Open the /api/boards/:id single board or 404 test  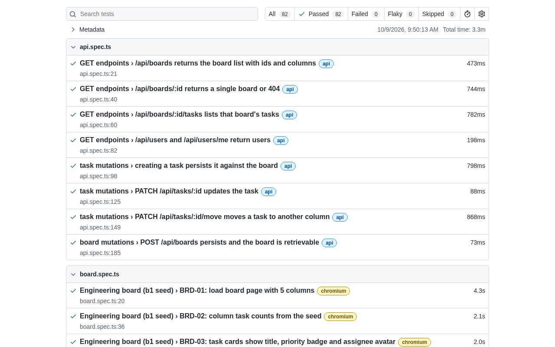[180, 89]
